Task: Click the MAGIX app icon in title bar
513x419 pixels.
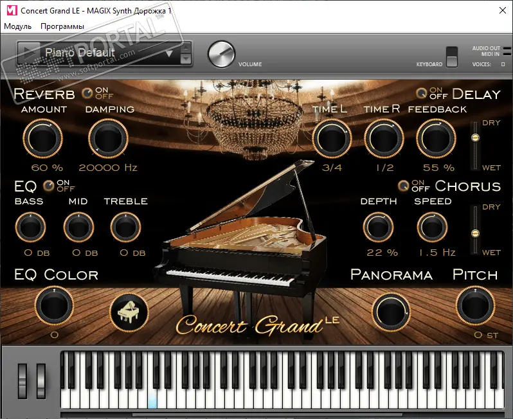Action: (x=12, y=10)
